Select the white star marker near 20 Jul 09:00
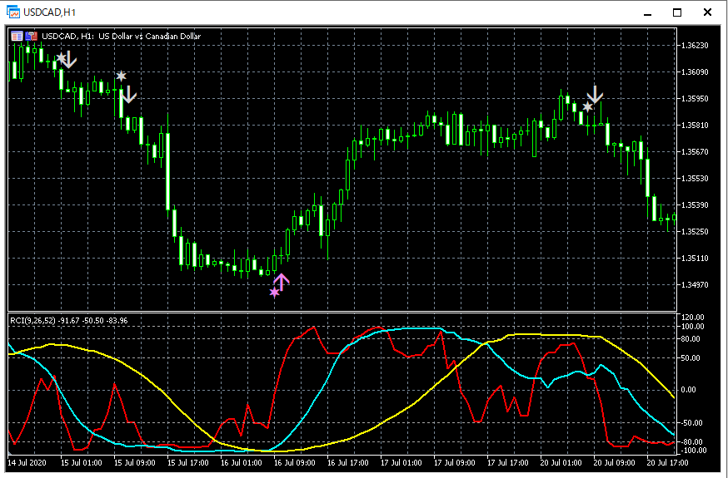 (588, 107)
